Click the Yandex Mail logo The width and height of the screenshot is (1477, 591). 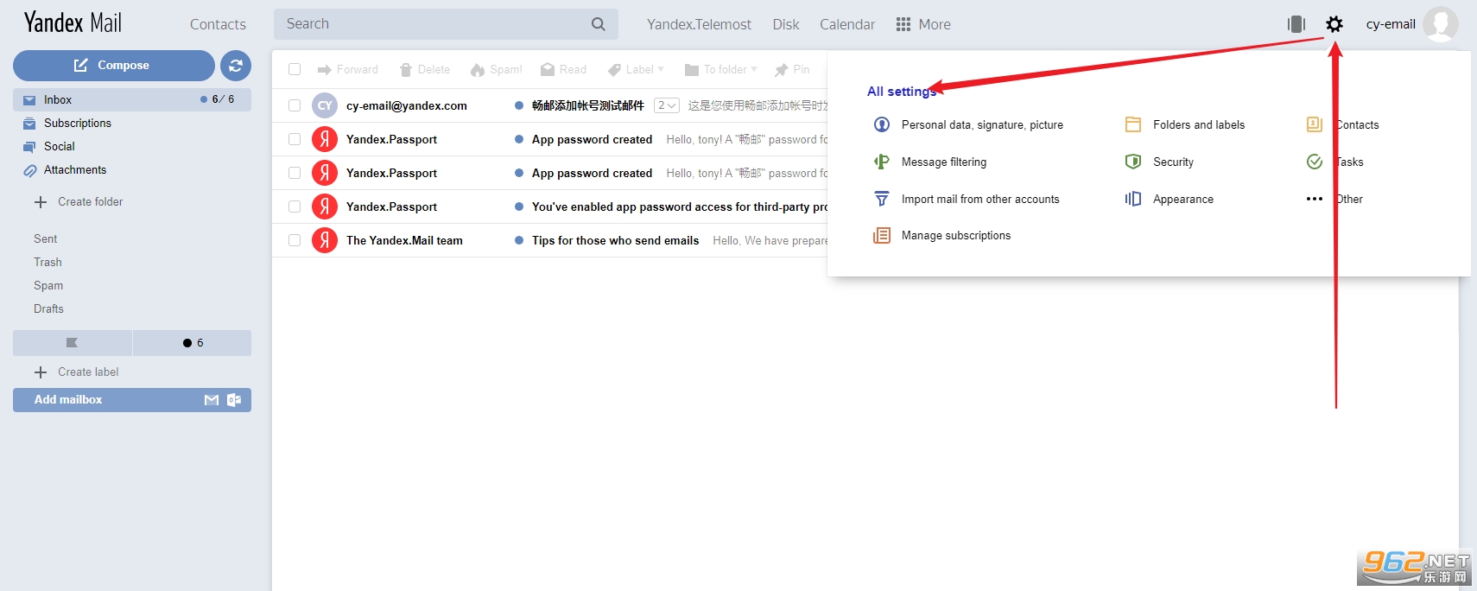click(73, 22)
